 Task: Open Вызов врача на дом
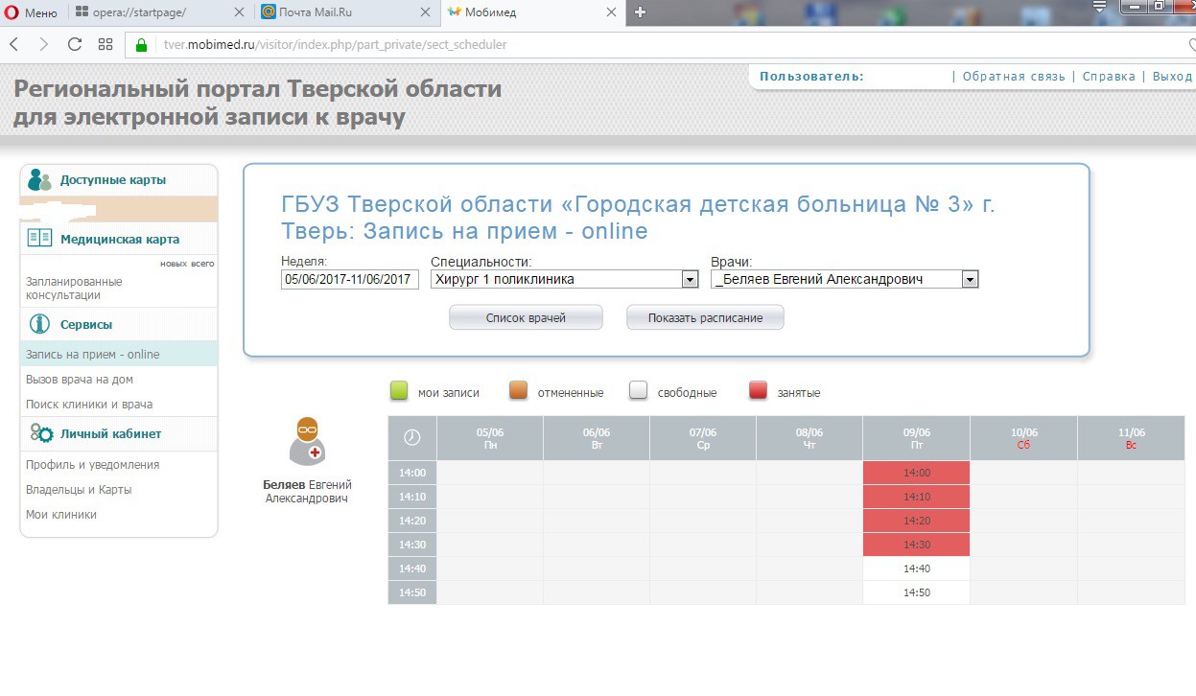click(80, 380)
